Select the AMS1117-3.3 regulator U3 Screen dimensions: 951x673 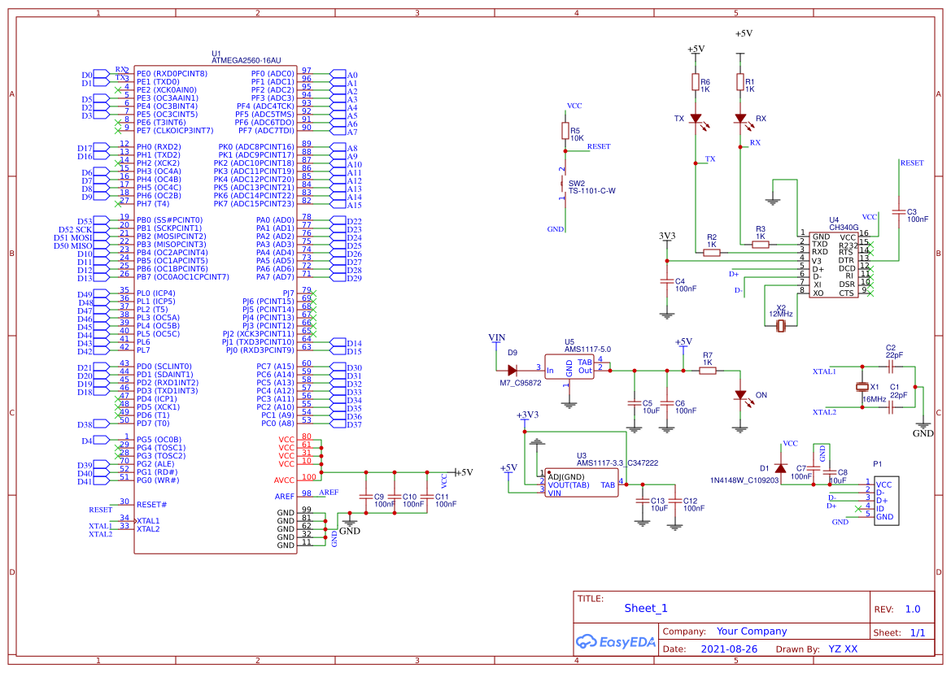click(x=582, y=481)
